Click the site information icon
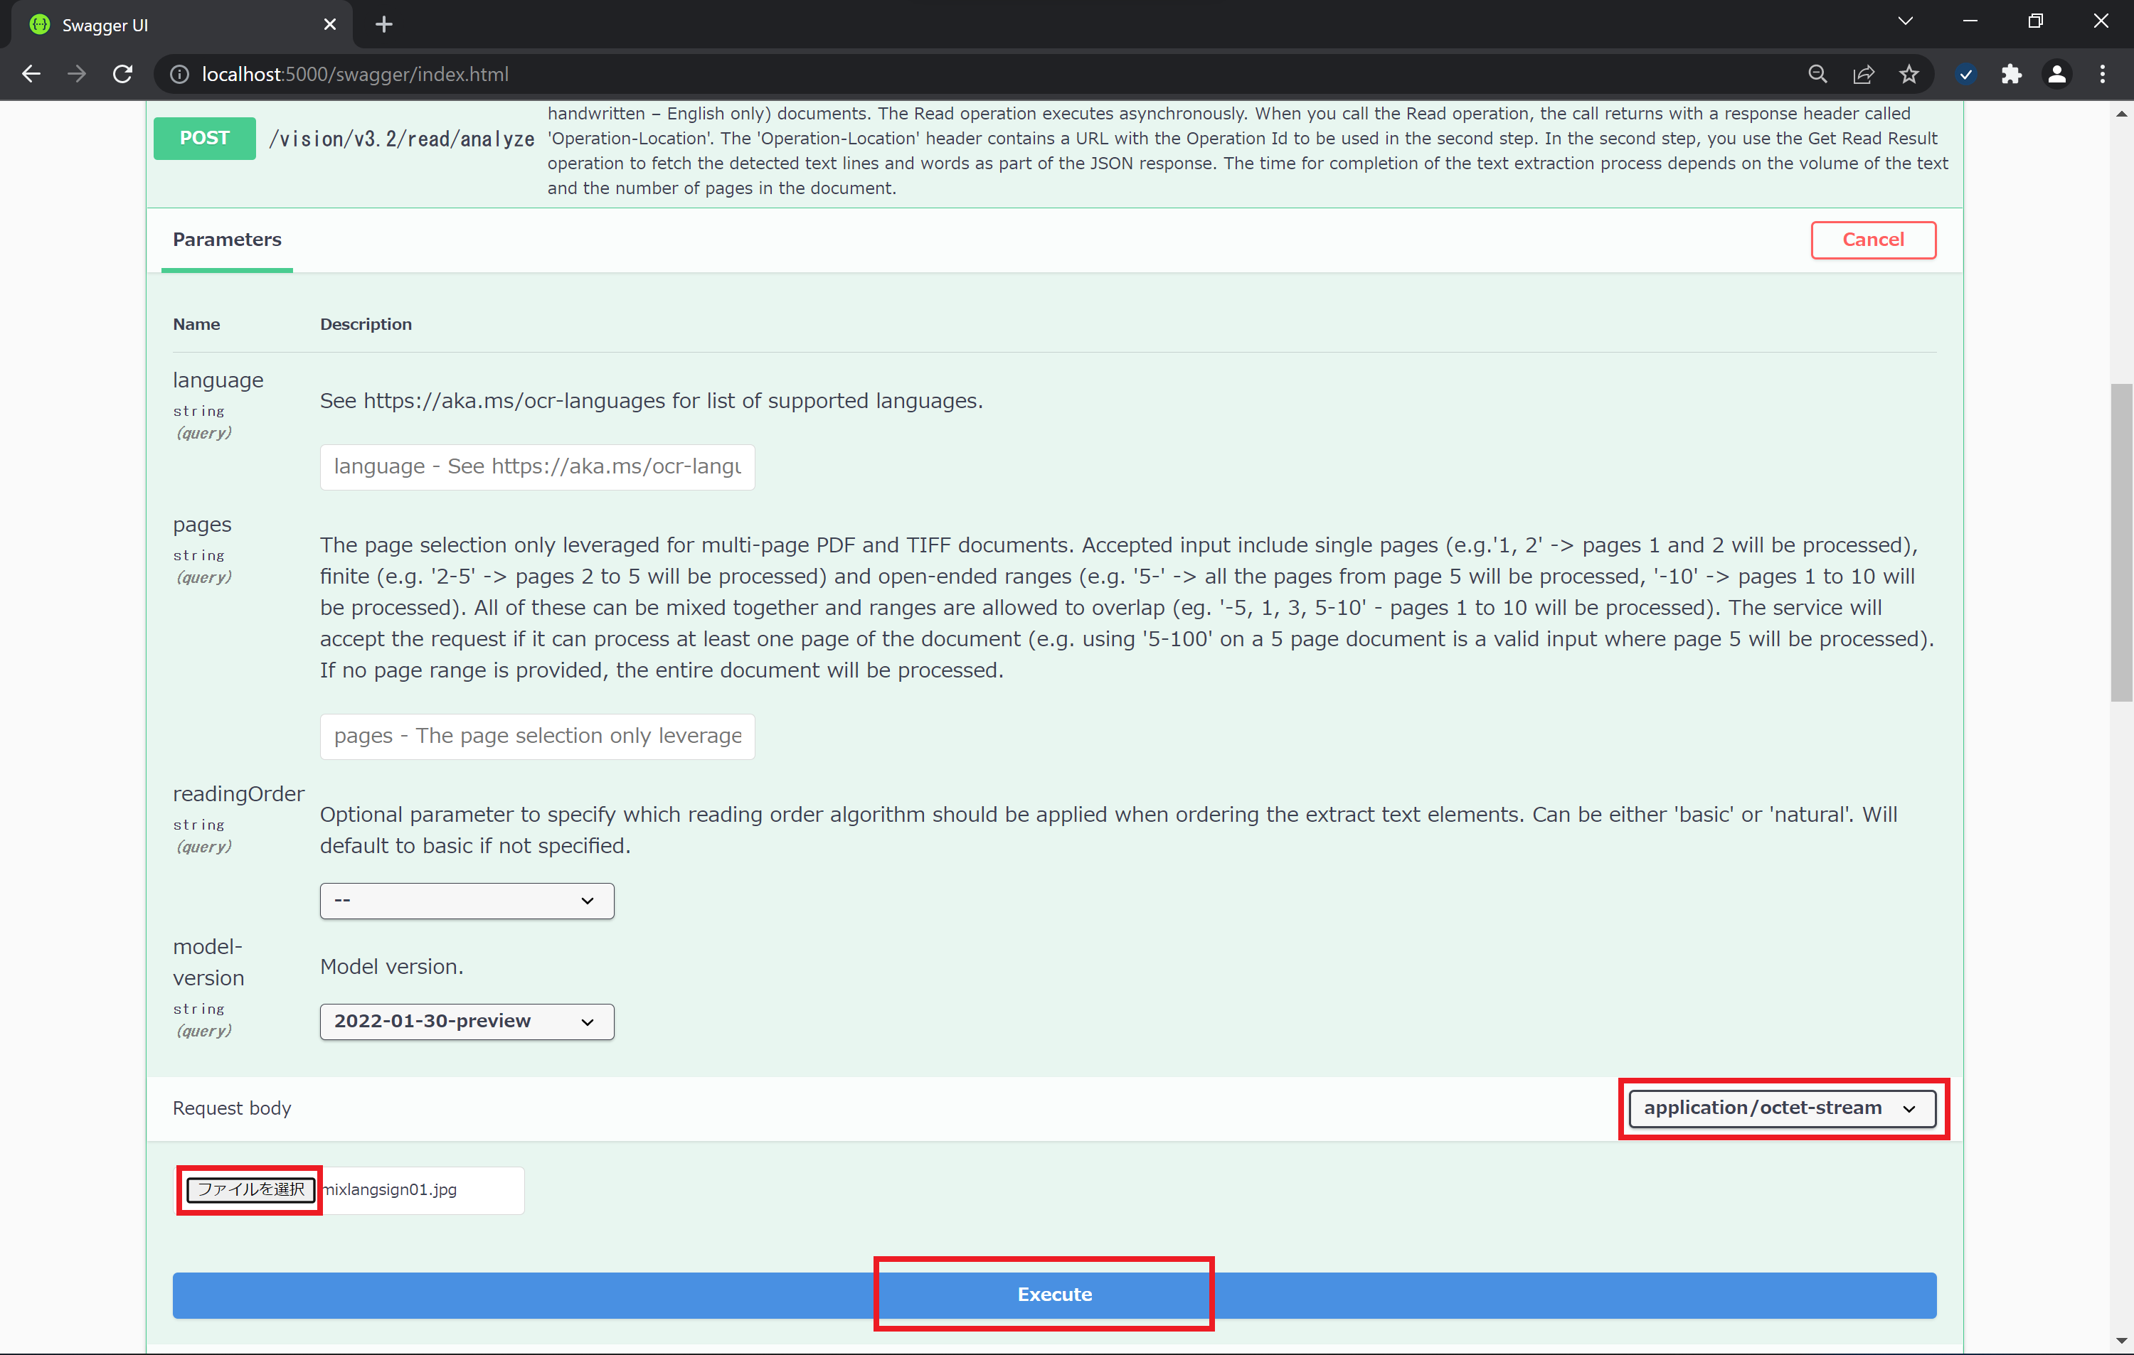This screenshot has width=2134, height=1355. [x=179, y=75]
